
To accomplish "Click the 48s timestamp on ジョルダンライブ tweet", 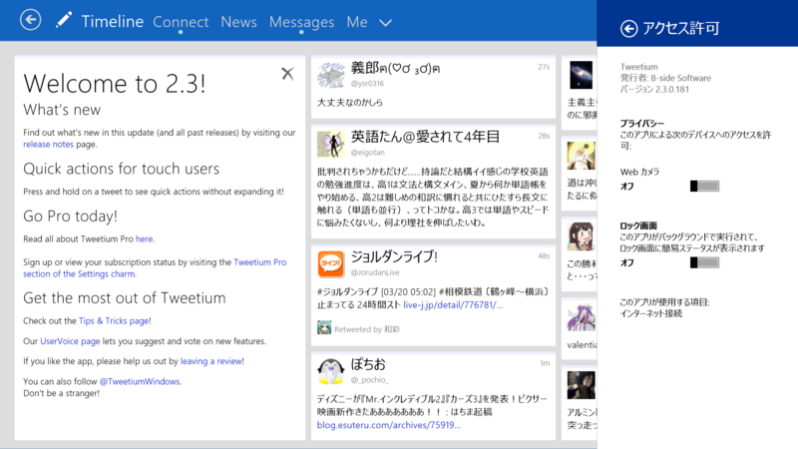I will (544, 256).
